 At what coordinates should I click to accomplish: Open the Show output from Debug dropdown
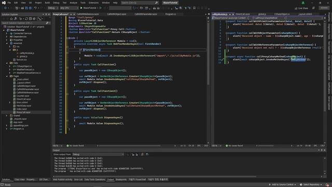(98, 154)
